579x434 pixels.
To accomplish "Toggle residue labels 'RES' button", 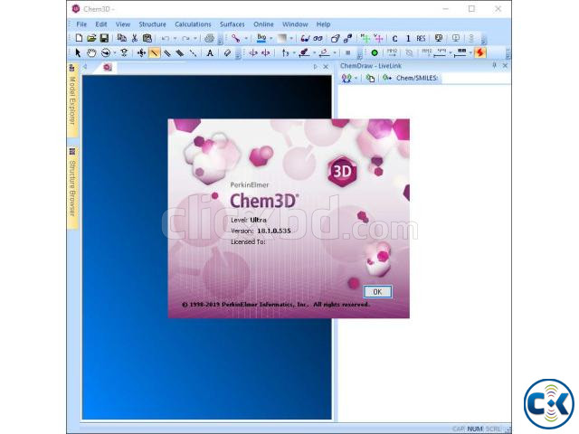I will 421,38.
